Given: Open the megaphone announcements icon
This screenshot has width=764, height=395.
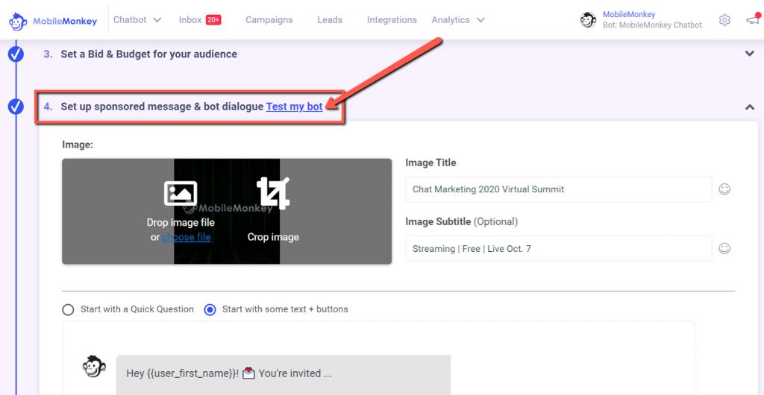Looking at the screenshot, I should 753,19.
